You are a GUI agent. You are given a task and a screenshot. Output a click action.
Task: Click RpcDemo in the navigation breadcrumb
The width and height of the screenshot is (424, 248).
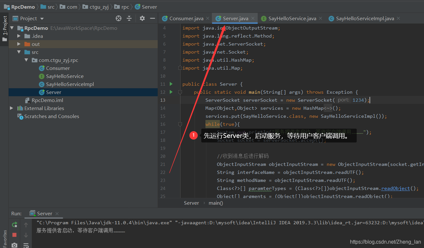20,7
